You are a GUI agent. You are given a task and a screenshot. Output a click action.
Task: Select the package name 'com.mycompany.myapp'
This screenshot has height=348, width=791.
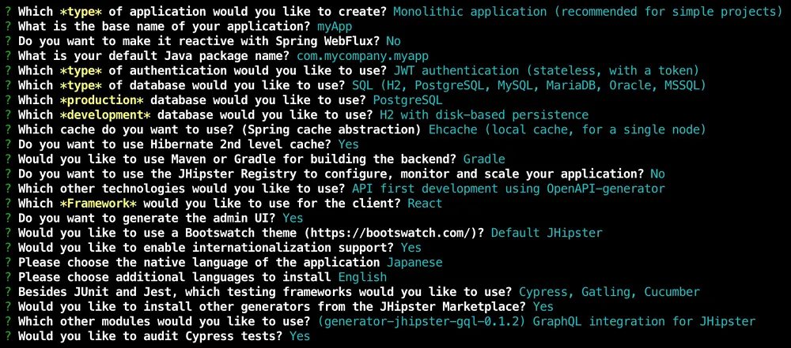pos(363,56)
